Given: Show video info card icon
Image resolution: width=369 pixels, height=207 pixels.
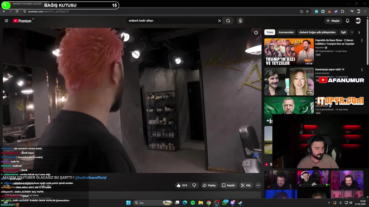Looking at the screenshot, I should coord(256,32).
